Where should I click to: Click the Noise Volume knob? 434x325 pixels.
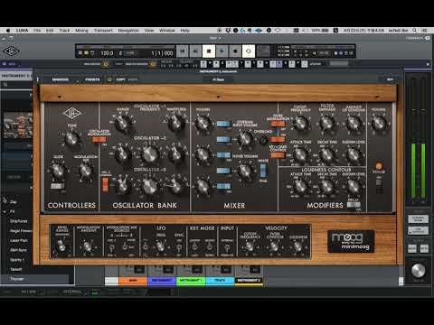click(x=246, y=171)
